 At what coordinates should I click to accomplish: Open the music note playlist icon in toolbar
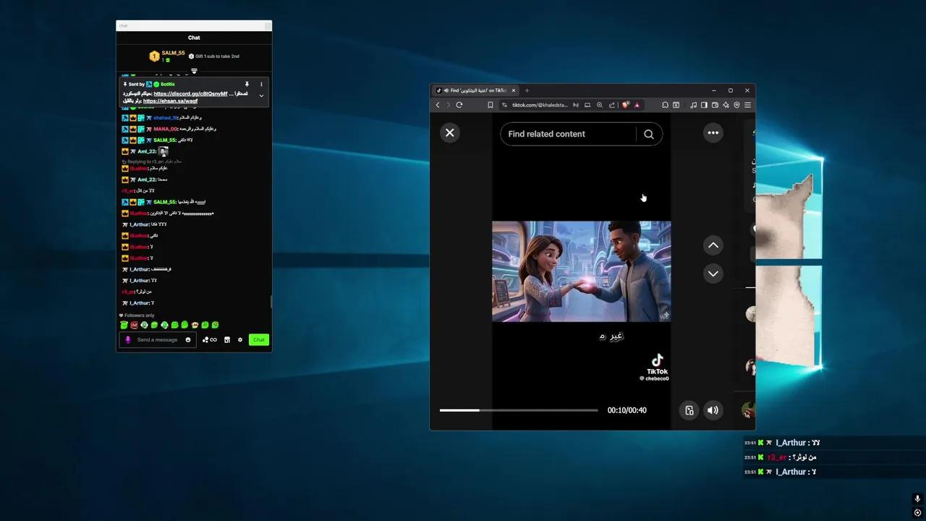[x=693, y=105]
